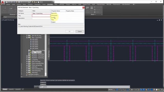The height and width of the screenshot is (92, 164).
Task: Open the Annotate ribbon tab
Action: (50, 4)
